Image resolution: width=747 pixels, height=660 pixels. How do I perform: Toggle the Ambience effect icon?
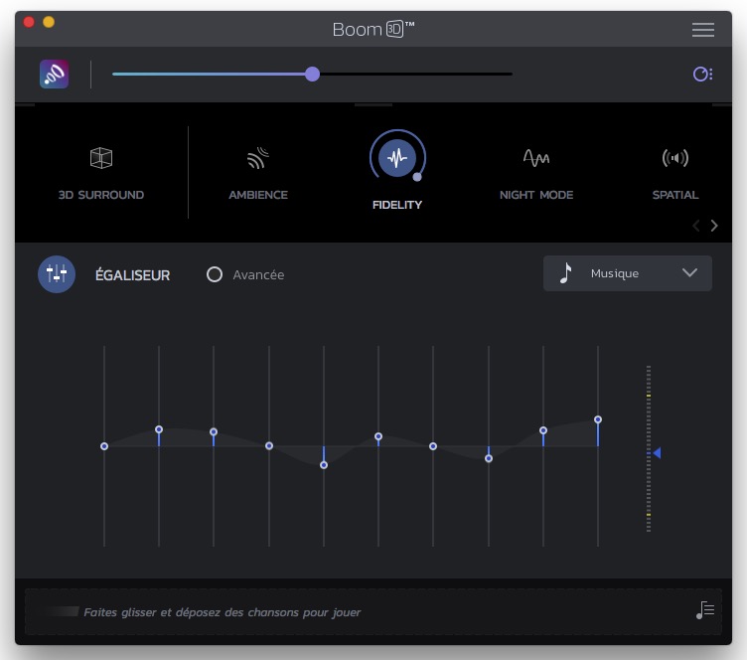click(257, 158)
